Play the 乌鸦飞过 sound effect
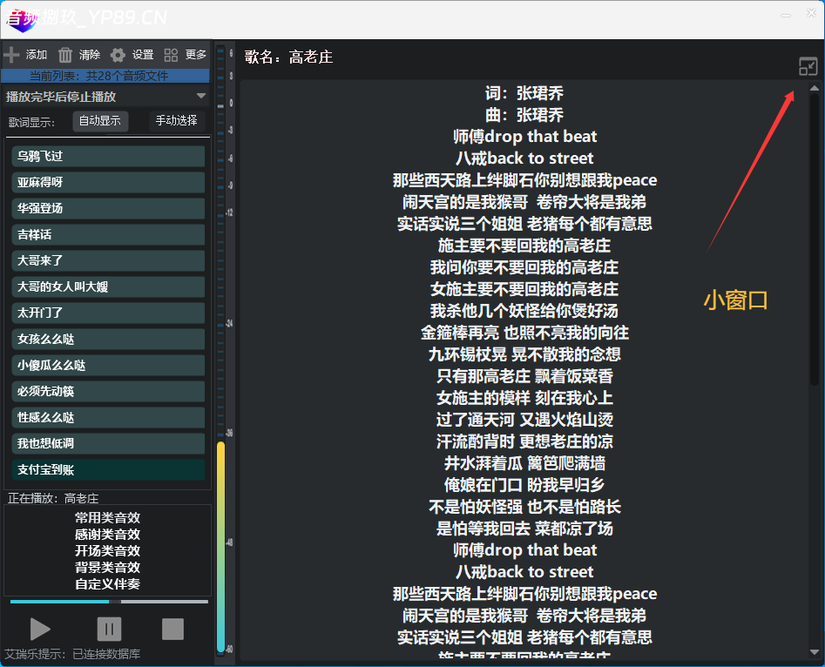 point(108,157)
